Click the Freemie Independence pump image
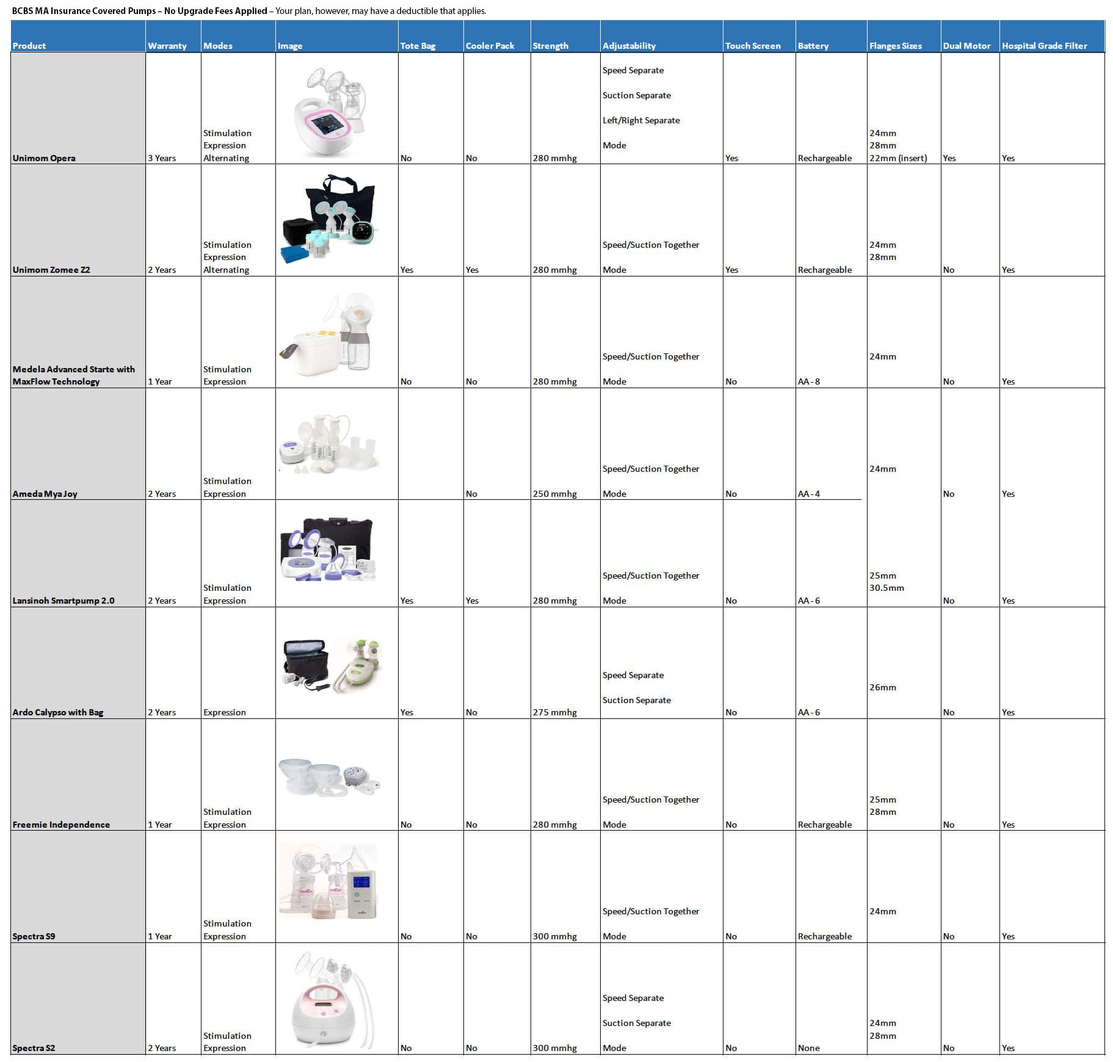1113x1062 pixels. tap(330, 776)
